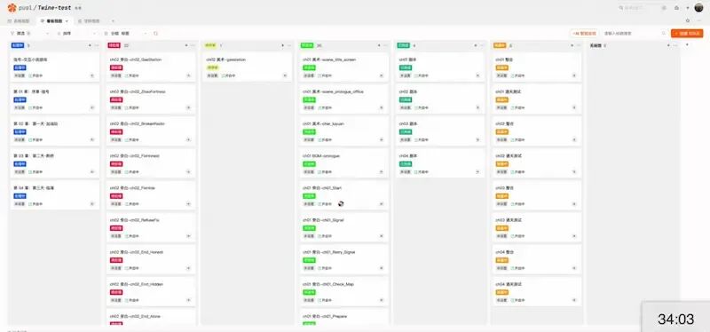Click assignee icon on the ch02_GasStation card
Image resolution: width=710 pixels, height=332 pixels.
pos(188,75)
